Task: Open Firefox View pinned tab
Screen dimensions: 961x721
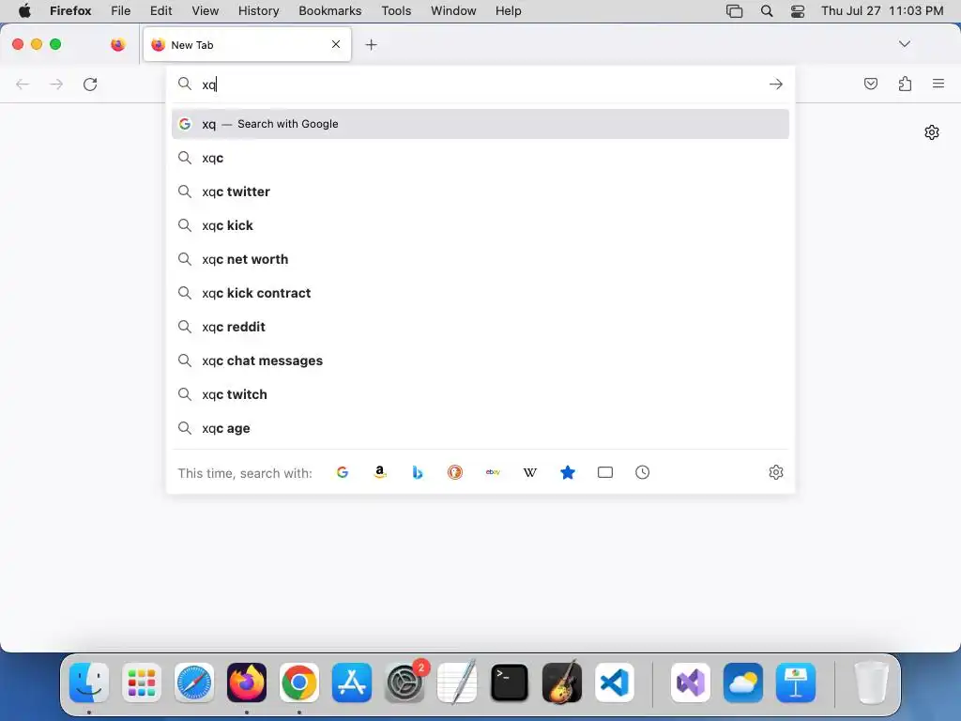Action: [117, 44]
